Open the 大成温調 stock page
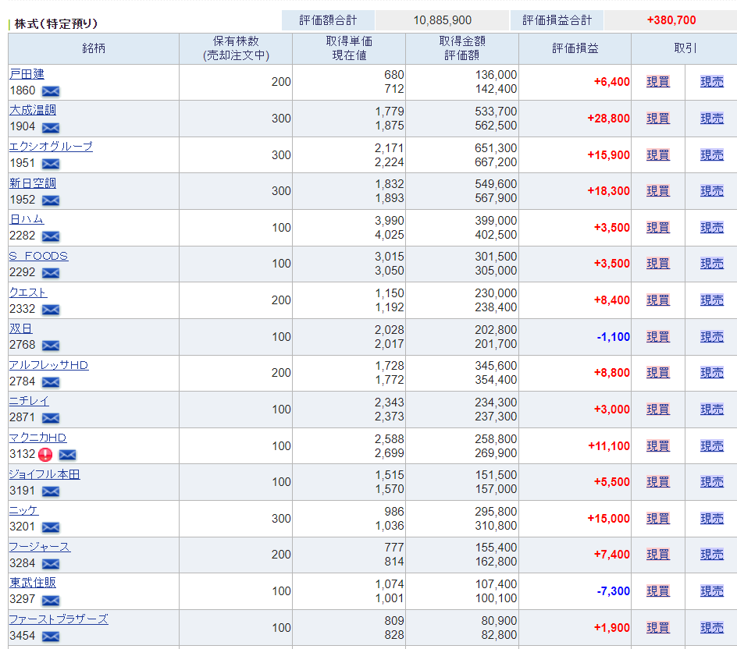The image size is (737, 649). (33, 110)
